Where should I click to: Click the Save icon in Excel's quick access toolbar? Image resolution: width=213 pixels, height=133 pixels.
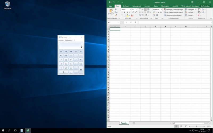click(x=110, y=2)
